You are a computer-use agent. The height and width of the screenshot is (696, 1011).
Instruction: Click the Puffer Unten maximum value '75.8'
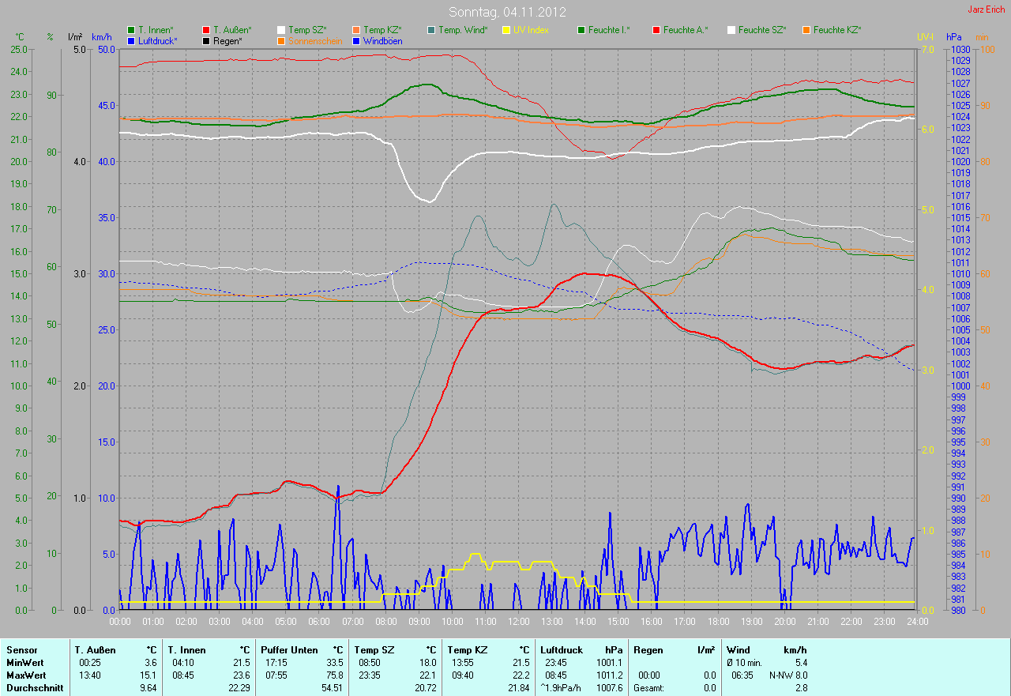coord(334,675)
